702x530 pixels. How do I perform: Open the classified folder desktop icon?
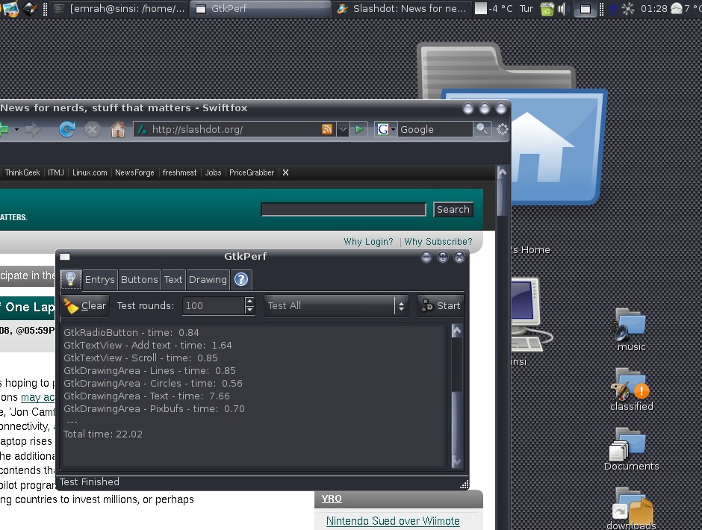pyautogui.click(x=631, y=390)
